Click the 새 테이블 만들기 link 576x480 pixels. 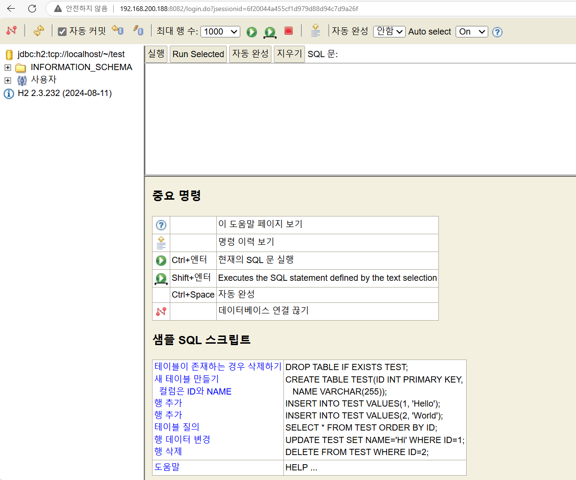187,379
